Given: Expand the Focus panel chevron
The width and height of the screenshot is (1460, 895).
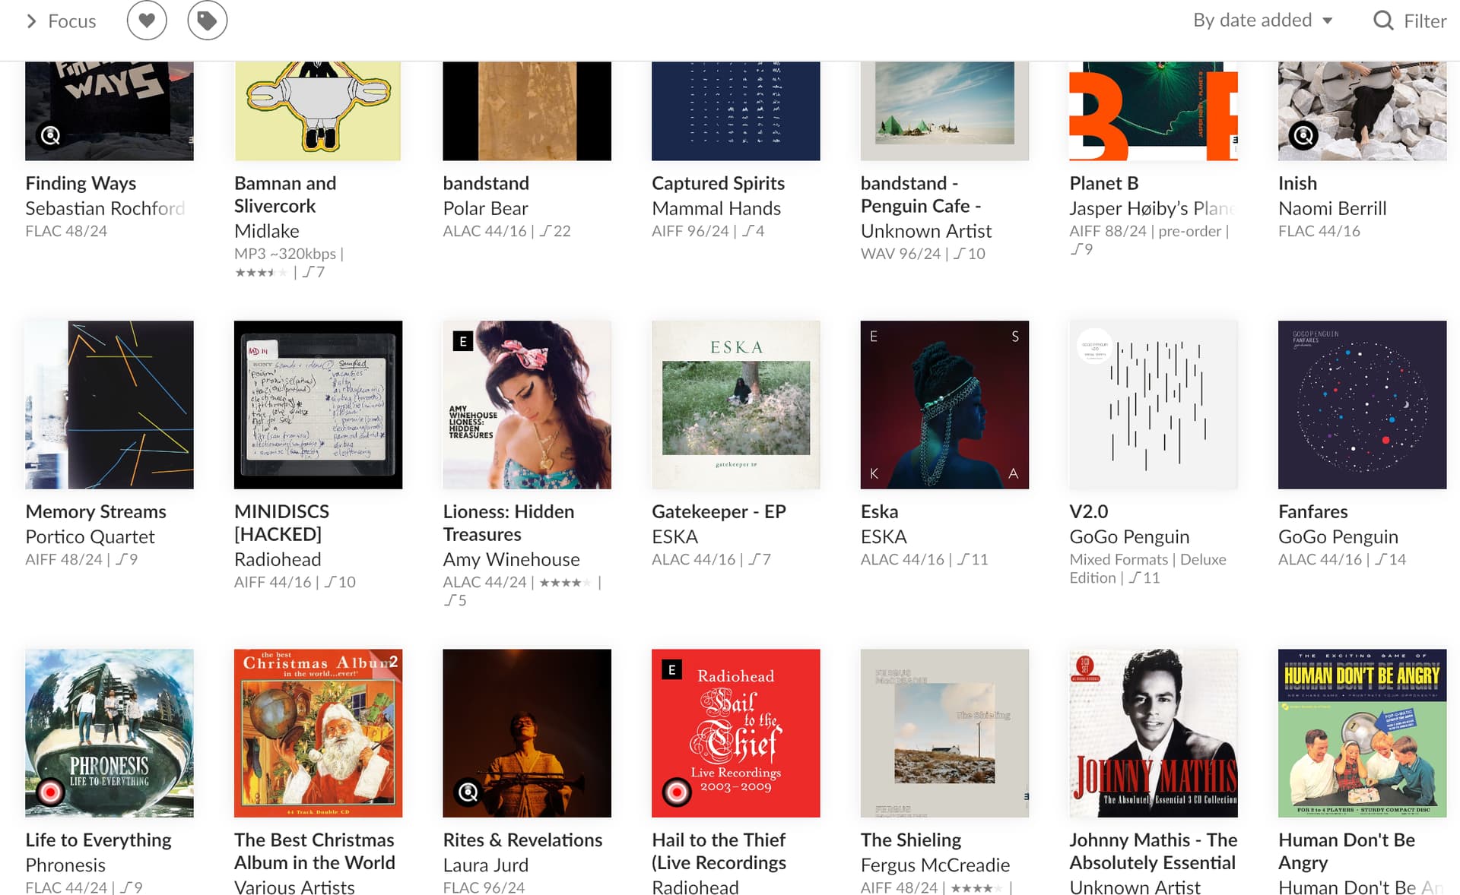Looking at the screenshot, I should (31, 21).
